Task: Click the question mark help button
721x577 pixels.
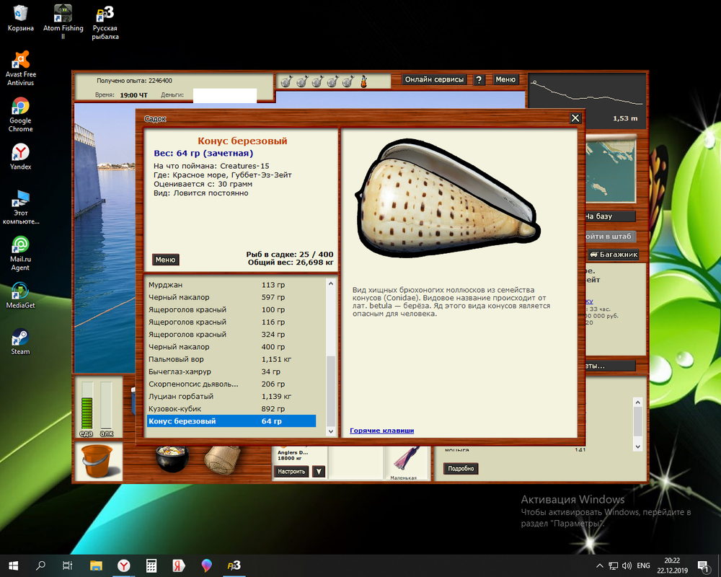Action: (479, 80)
